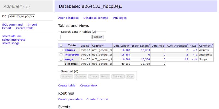Click Alter database link
219x109 pixels.
(x=68, y=18)
